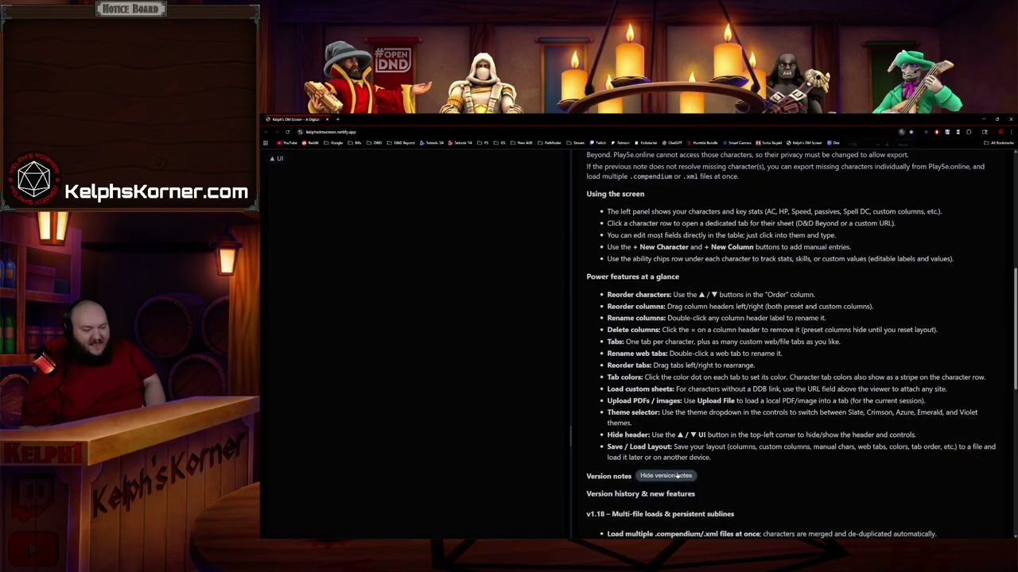Viewport: 1018px width, 572px height.
Task: Open the Kelph's DM Screen bookmark
Action: click(x=804, y=142)
